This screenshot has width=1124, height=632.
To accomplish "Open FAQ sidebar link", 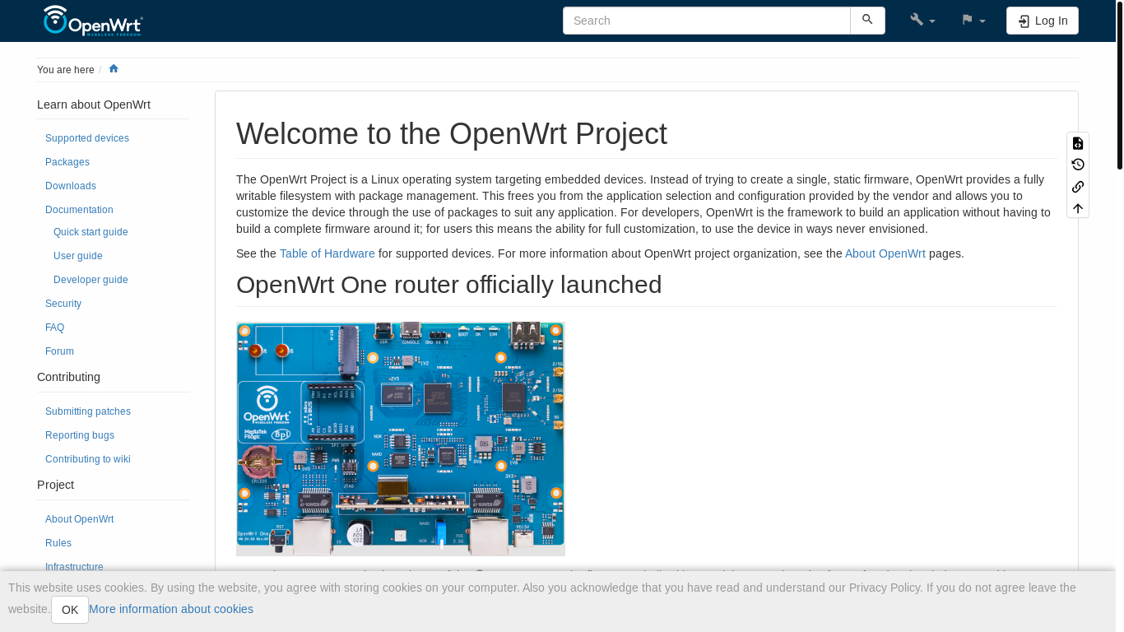I will [54, 328].
